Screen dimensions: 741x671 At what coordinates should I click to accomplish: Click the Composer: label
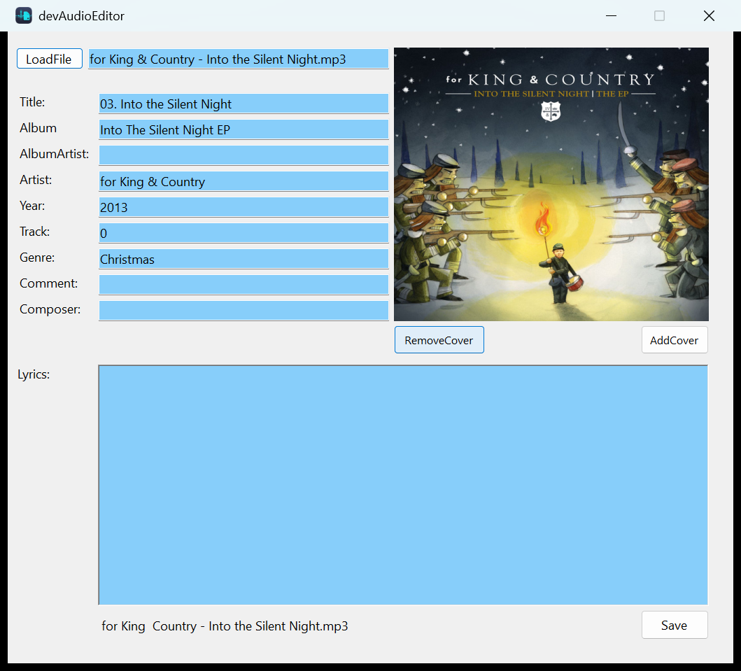(50, 309)
